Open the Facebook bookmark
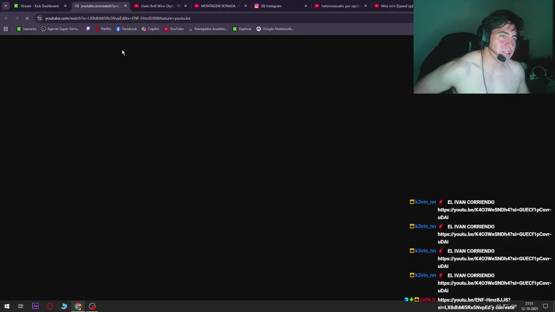The width and height of the screenshot is (555, 312). [x=126, y=29]
